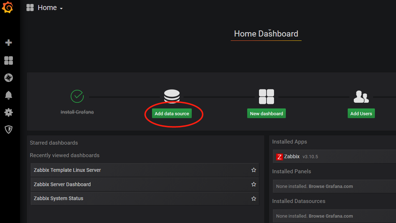The height and width of the screenshot is (223, 396).
Task: Open the installed Zabbix app entry
Action: click(x=292, y=157)
